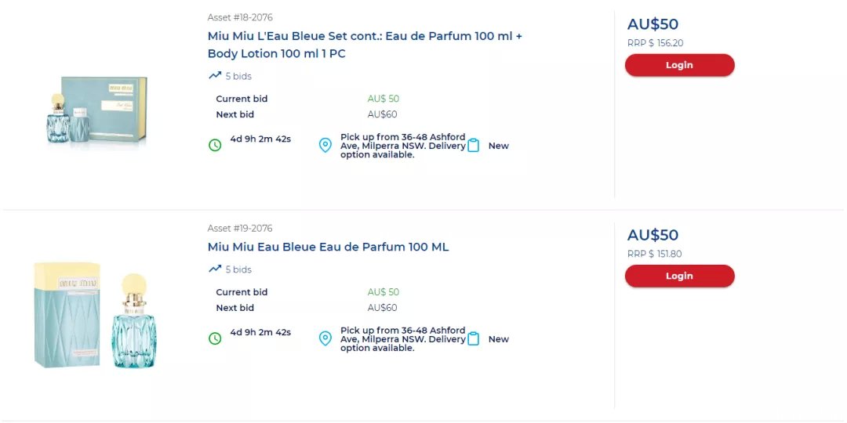Click the clipboard condition icon on the first listing

474,145
